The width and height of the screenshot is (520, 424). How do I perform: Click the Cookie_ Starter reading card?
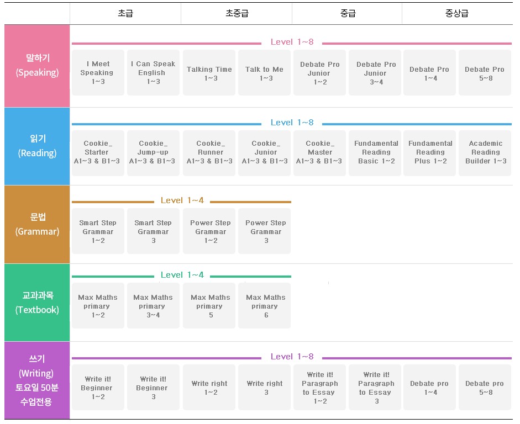pyautogui.click(x=98, y=153)
